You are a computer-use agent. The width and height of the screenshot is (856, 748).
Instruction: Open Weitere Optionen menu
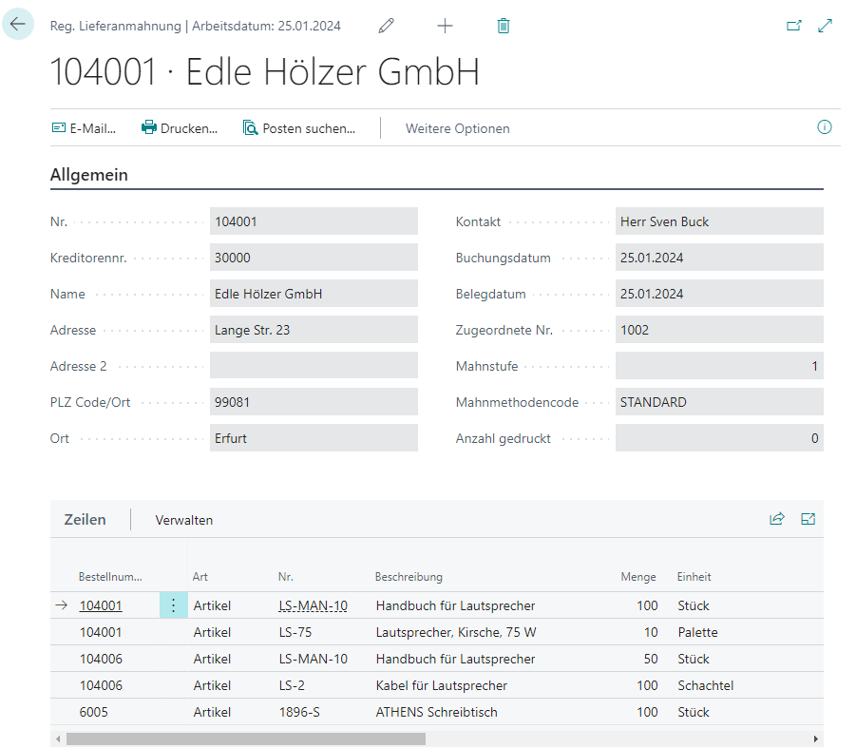[x=457, y=128]
